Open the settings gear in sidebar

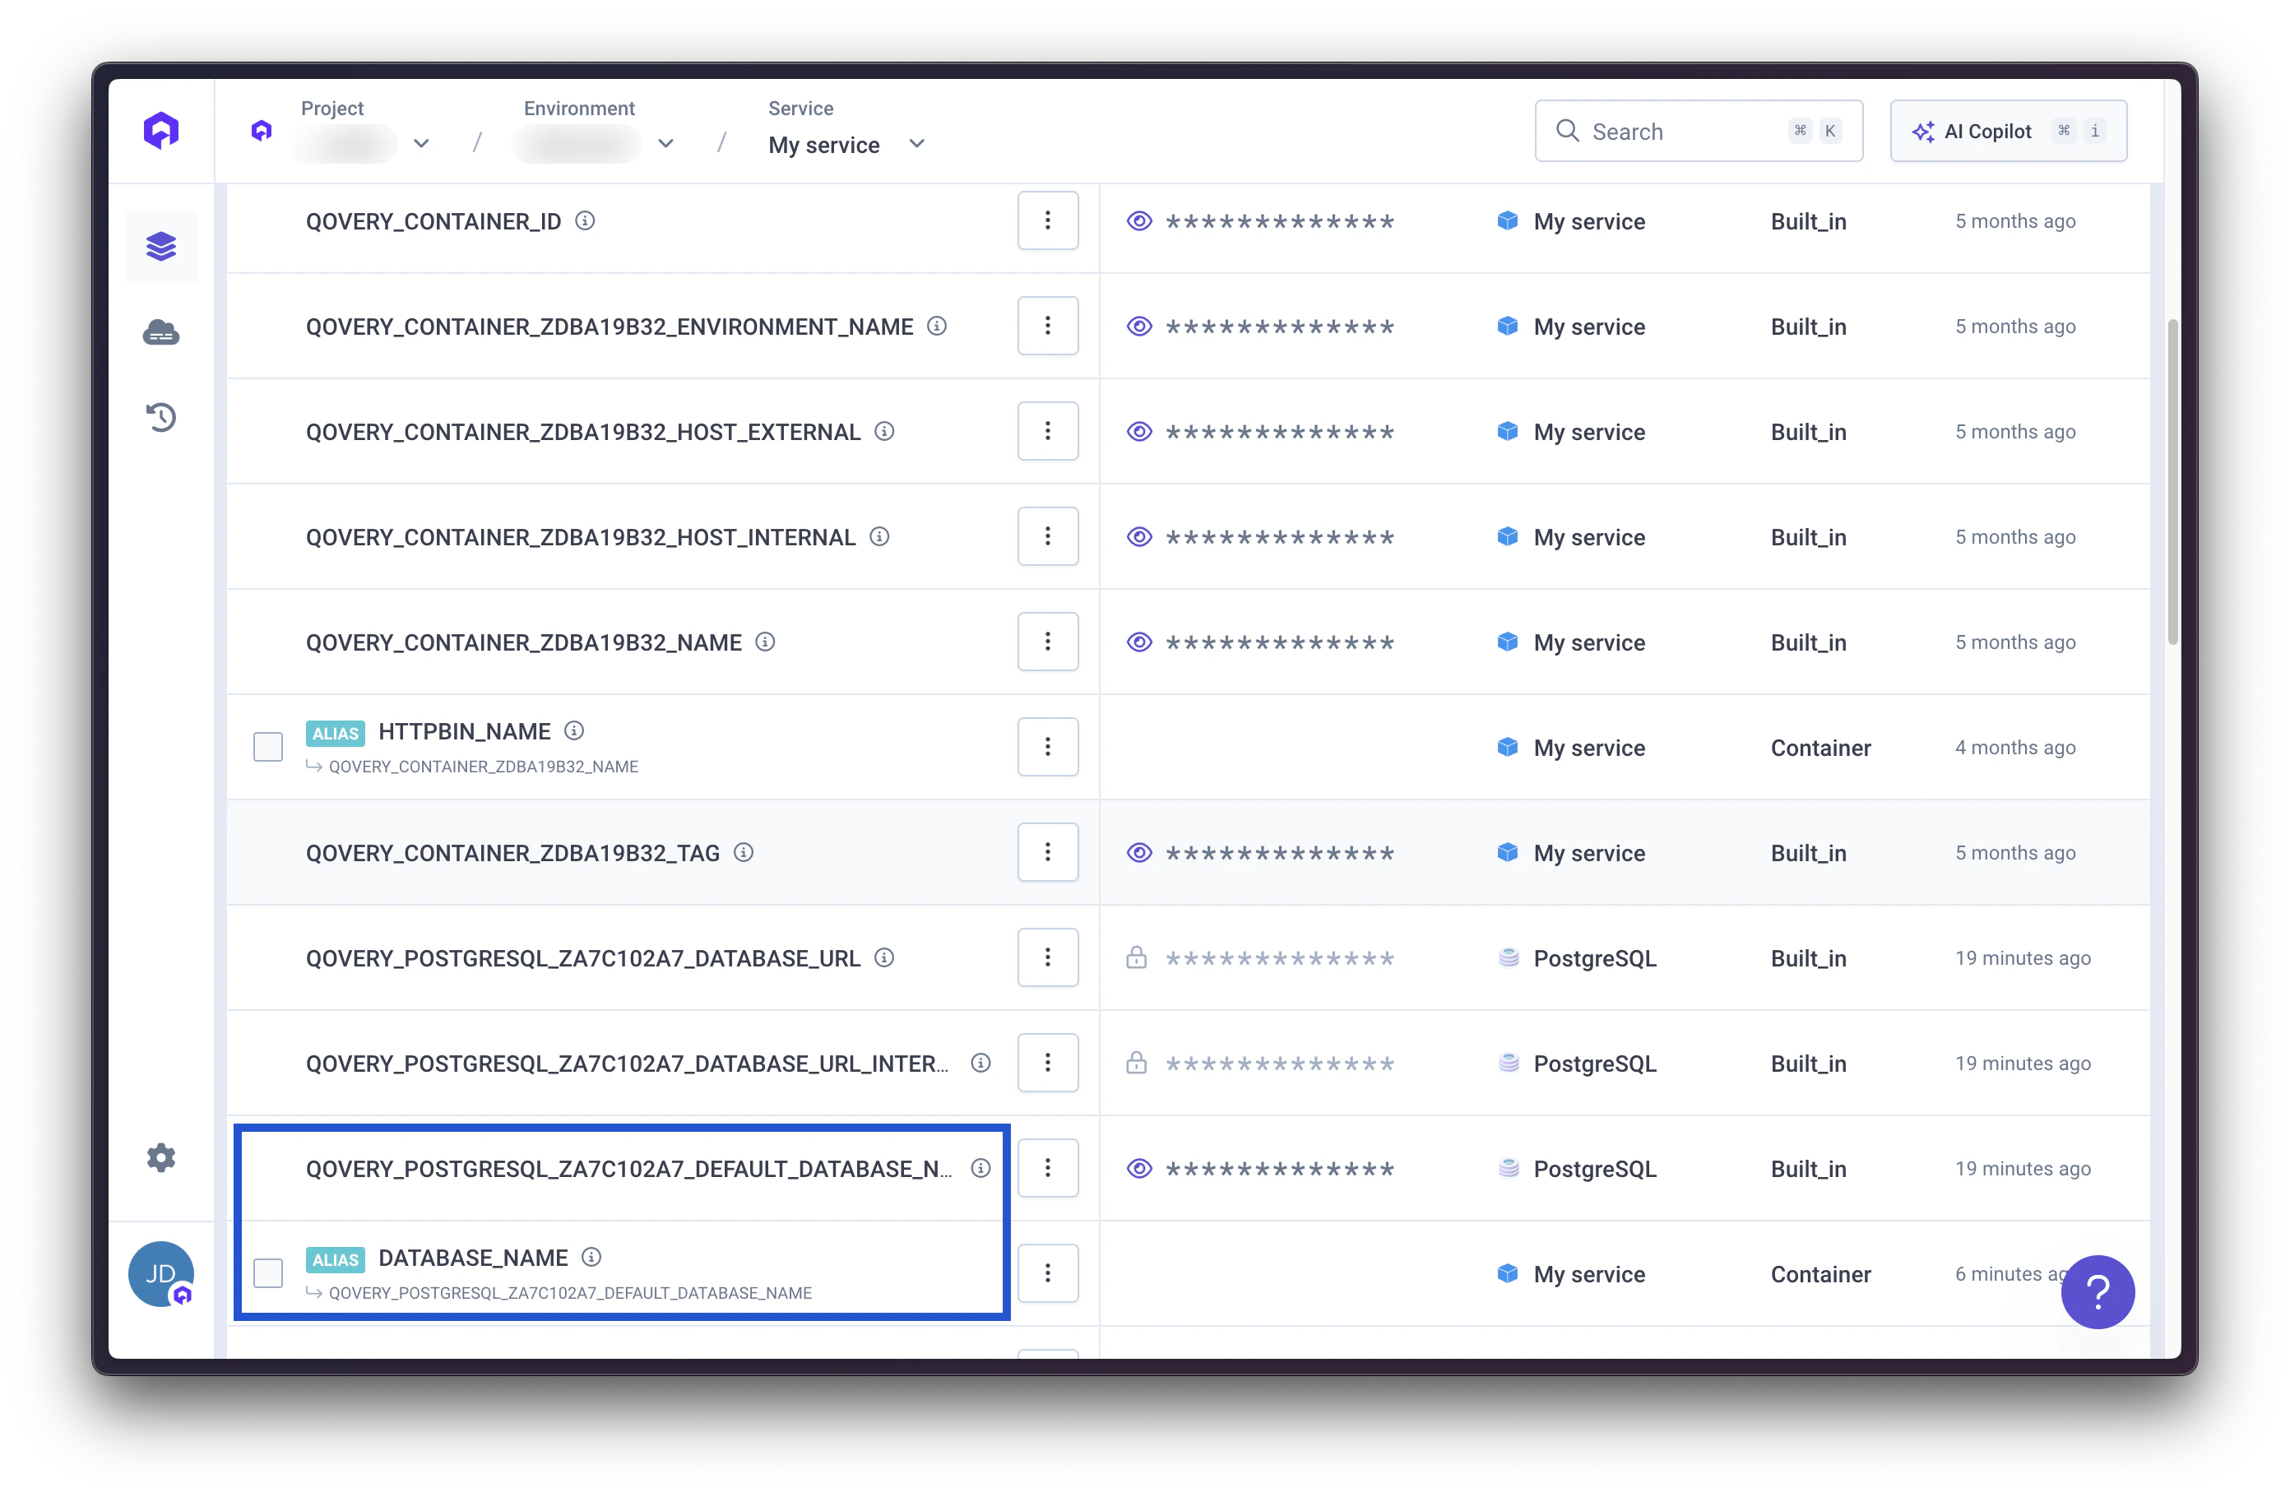pos(160,1157)
